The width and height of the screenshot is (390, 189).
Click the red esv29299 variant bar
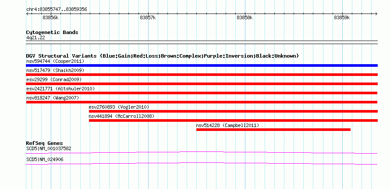(x=202, y=84)
